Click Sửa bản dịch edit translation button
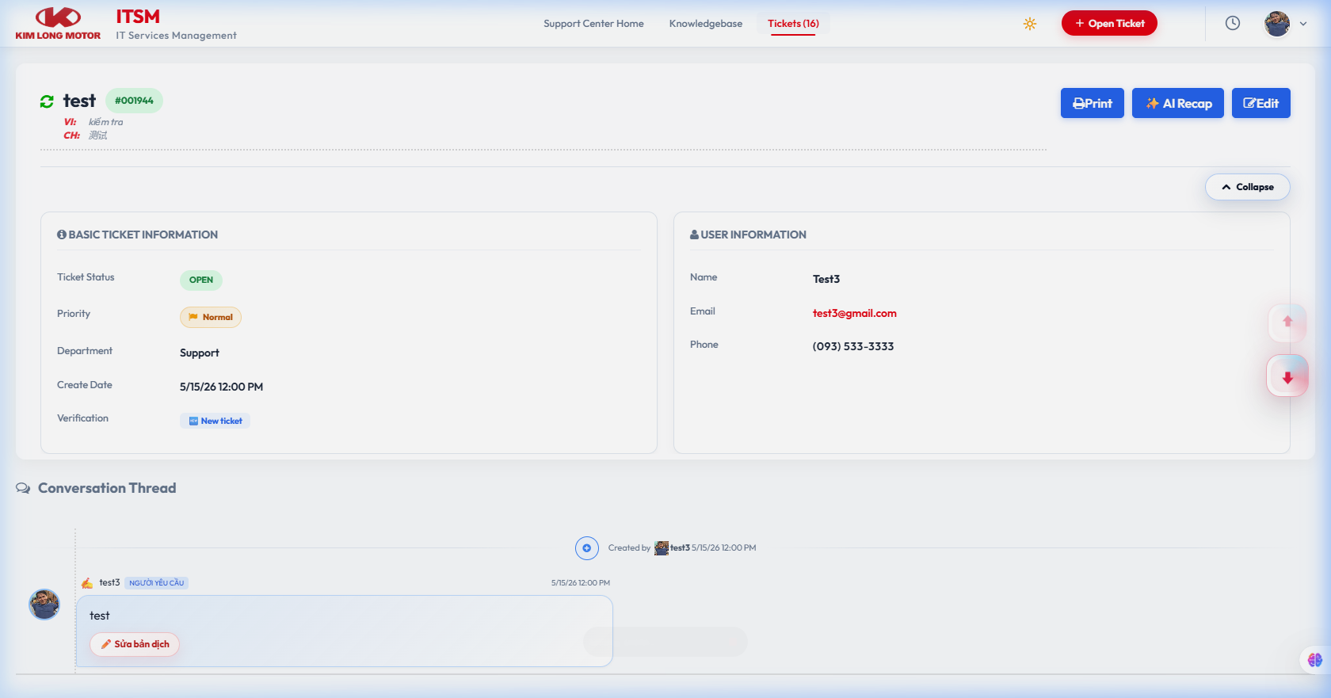The height and width of the screenshot is (698, 1331). click(x=135, y=644)
